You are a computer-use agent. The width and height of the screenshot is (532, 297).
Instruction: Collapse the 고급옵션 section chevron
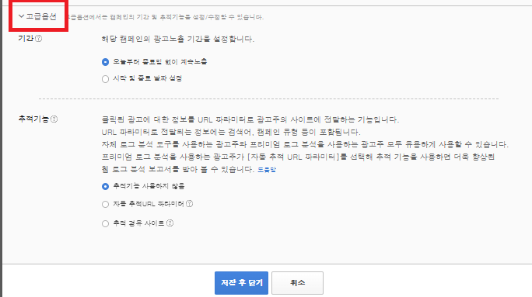pos(21,16)
